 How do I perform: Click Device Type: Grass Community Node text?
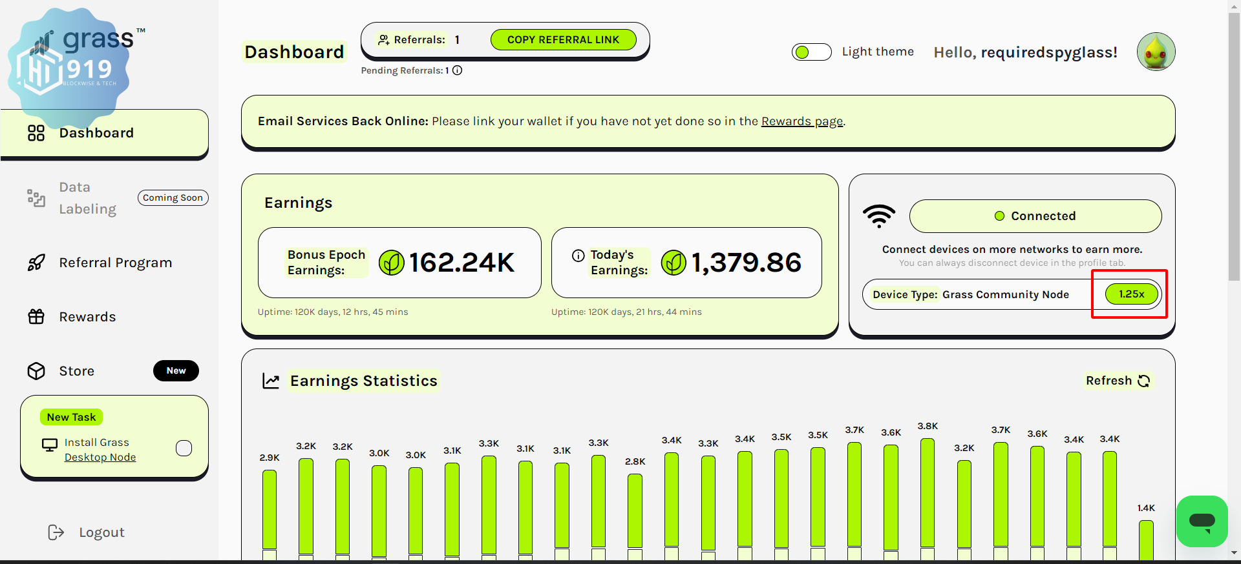click(x=971, y=295)
